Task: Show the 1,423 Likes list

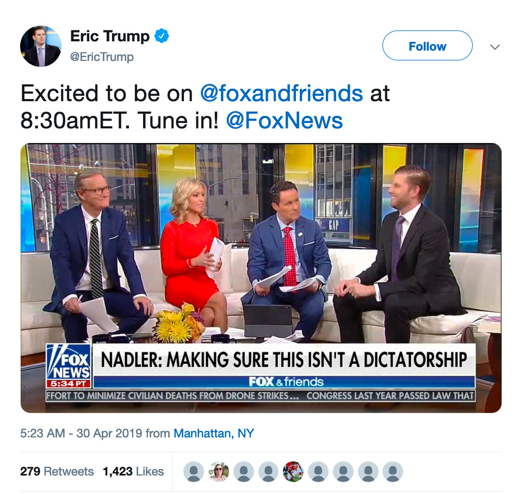Action: click(x=133, y=471)
